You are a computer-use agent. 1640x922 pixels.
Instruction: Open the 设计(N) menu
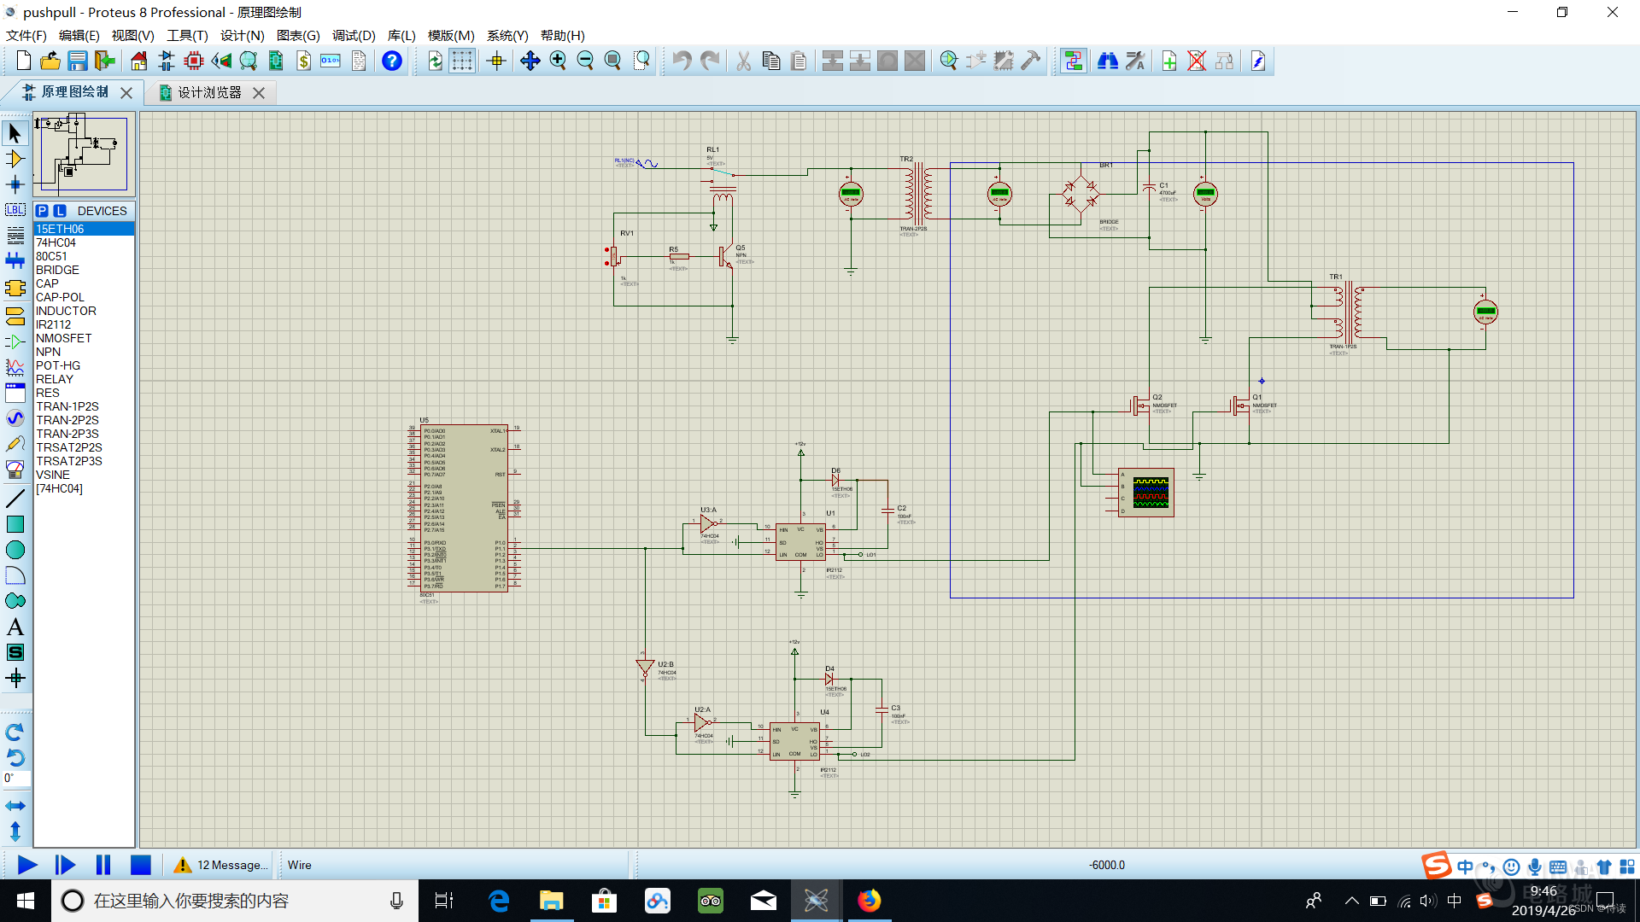tap(242, 35)
